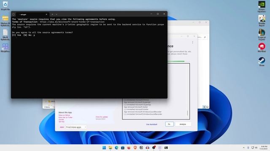Image resolution: width=270 pixels, height=151 pixels.
Task: Open the black-and-red round taskbar app
Action: pos(154,148)
